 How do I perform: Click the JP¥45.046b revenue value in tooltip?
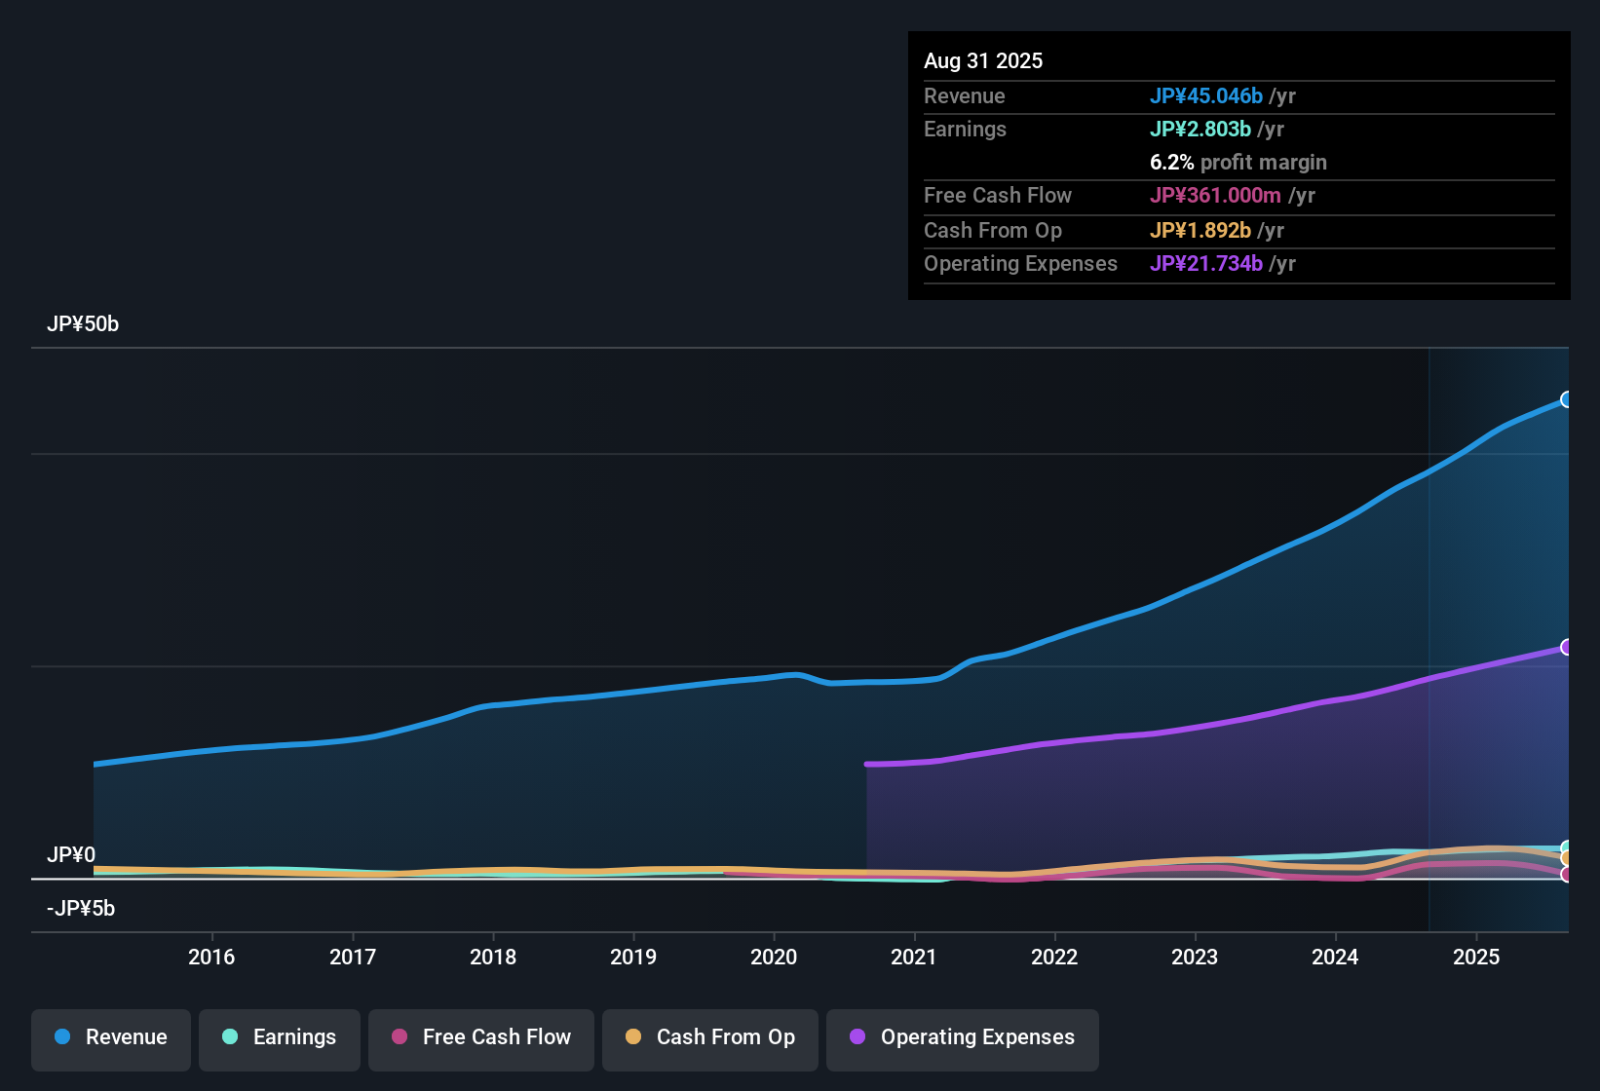click(1205, 95)
